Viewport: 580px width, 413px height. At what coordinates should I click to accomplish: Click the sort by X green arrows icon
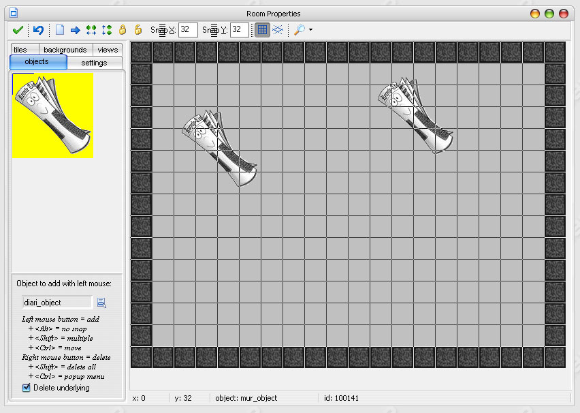(x=91, y=30)
